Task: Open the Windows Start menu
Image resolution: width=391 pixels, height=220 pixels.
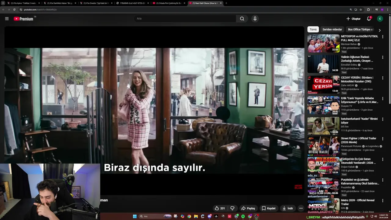Action: coord(135,216)
